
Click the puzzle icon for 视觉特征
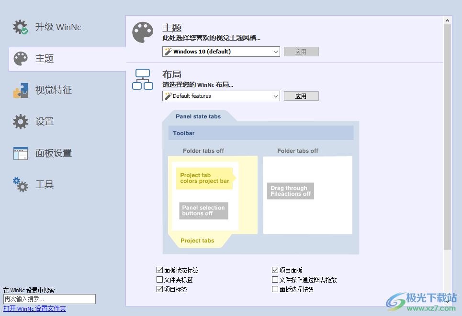click(21, 90)
